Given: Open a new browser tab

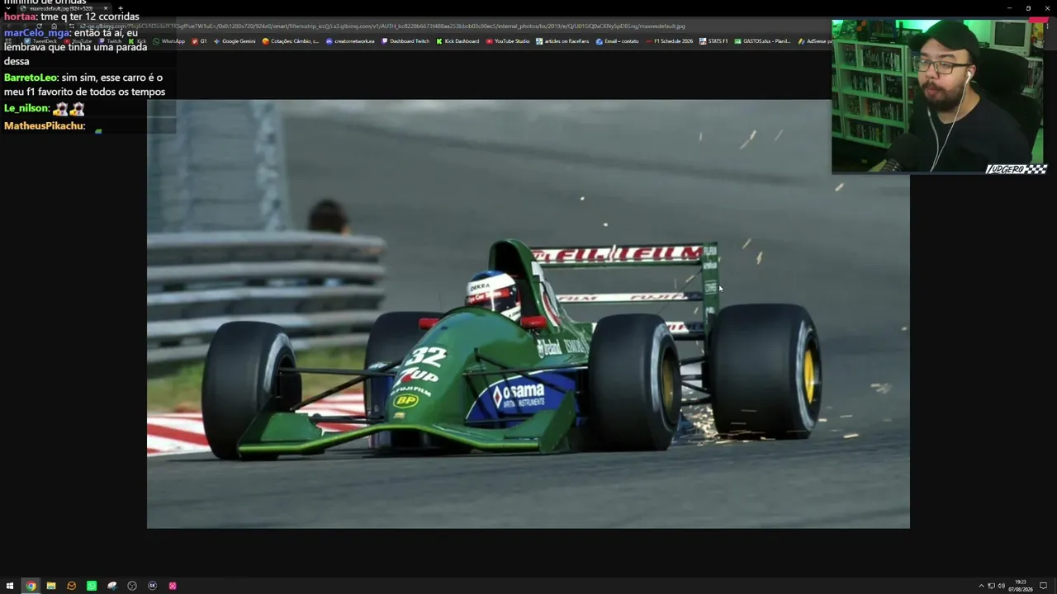Looking at the screenshot, I should pos(121,8).
